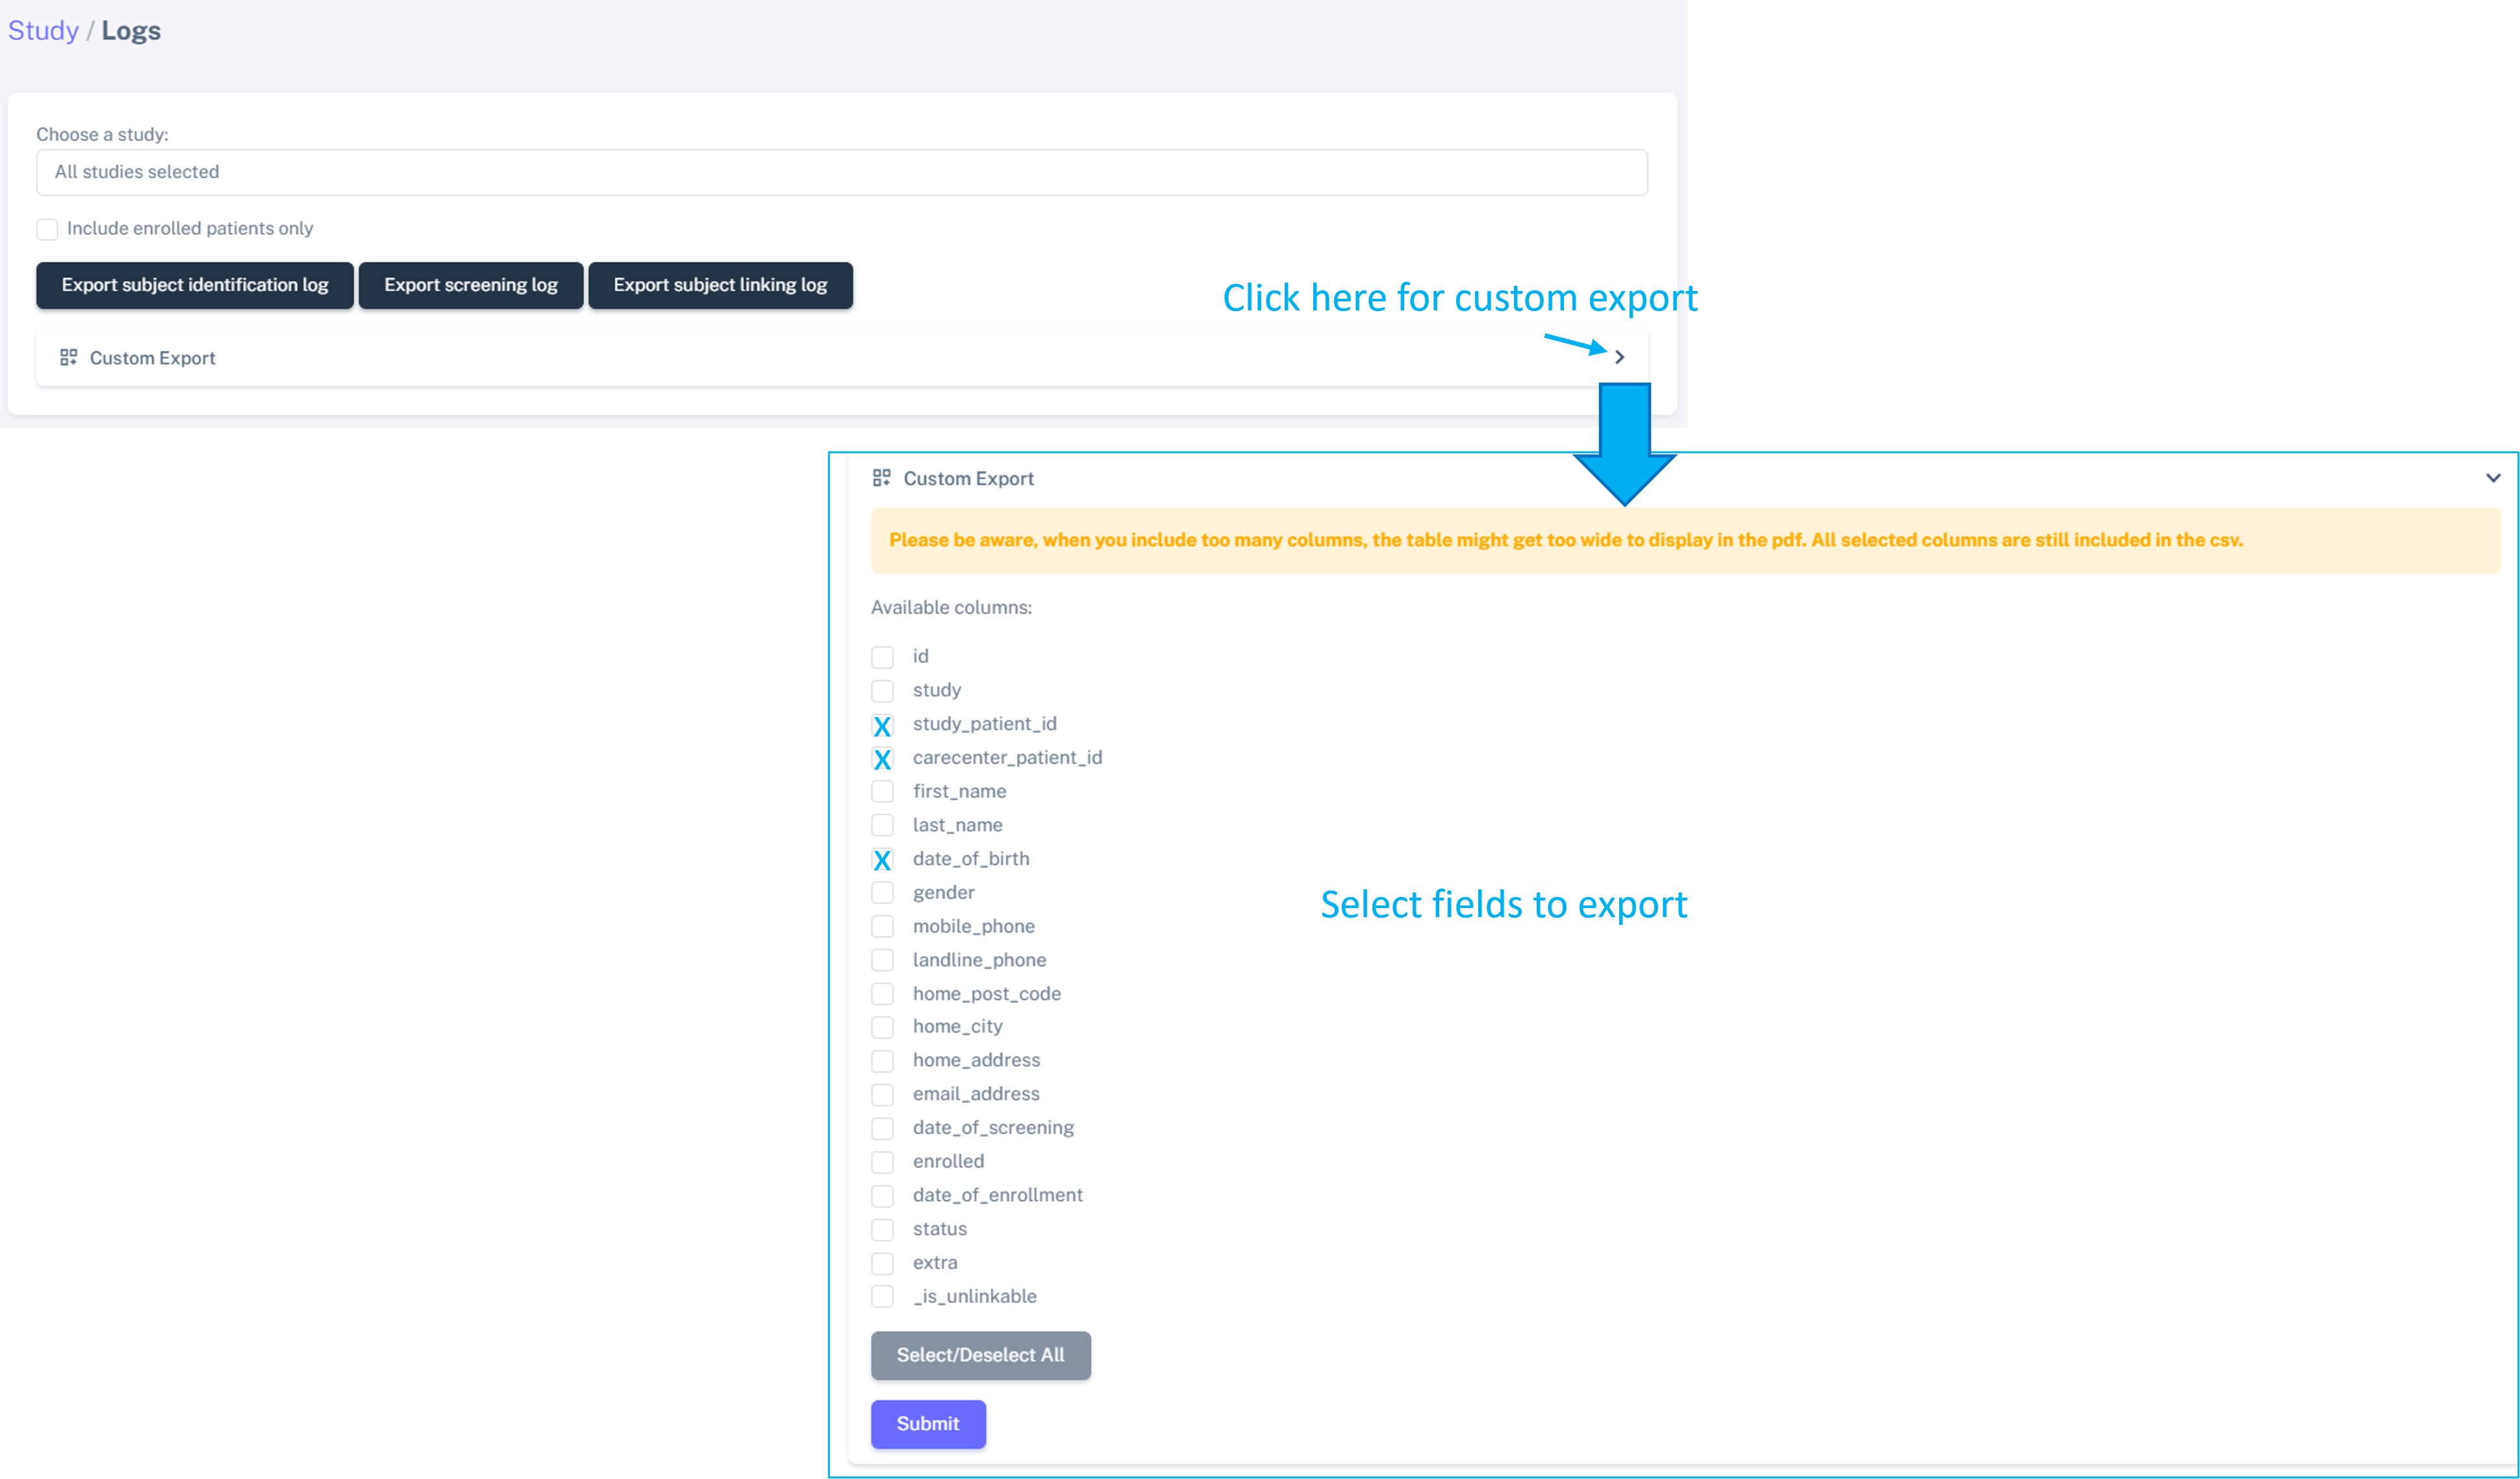Image resolution: width=2520 pixels, height=1479 pixels.
Task: Click Export subject linking log button
Action: click(x=720, y=285)
